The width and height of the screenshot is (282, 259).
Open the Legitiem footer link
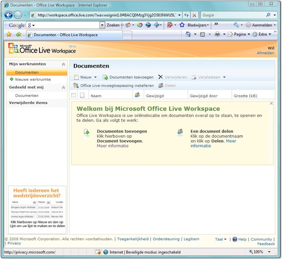[x=192, y=239]
